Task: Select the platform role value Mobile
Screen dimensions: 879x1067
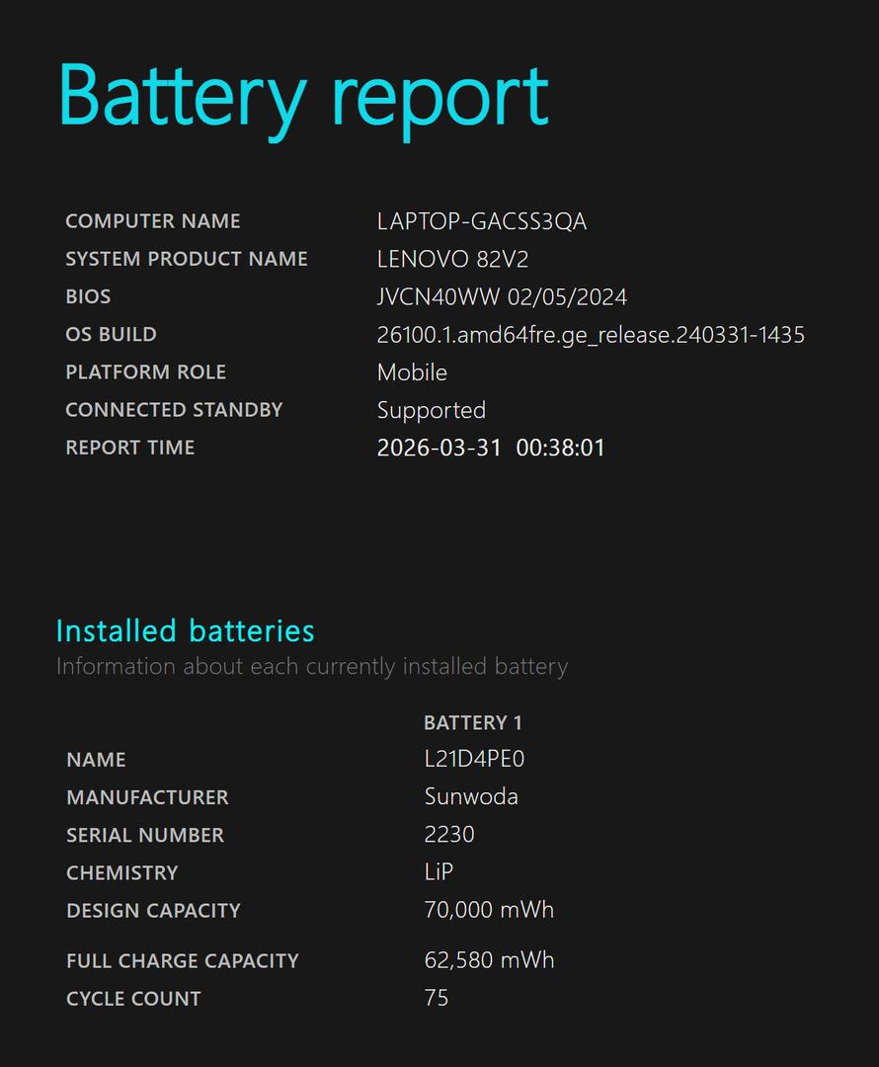Action: [412, 372]
